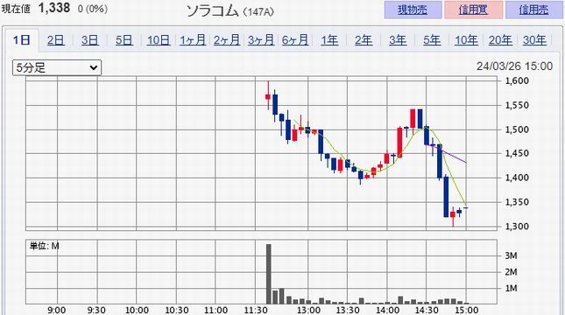This screenshot has width=565, height=315.
Task: View the 5年 chart range
Action: (x=432, y=40)
